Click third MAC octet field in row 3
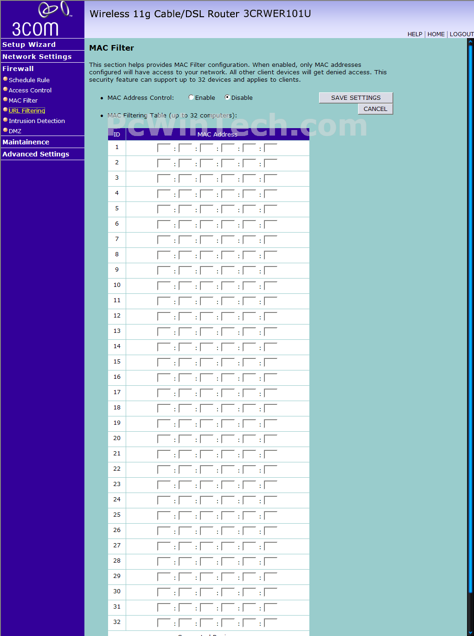This screenshot has width=474, height=636. click(x=207, y=179)
